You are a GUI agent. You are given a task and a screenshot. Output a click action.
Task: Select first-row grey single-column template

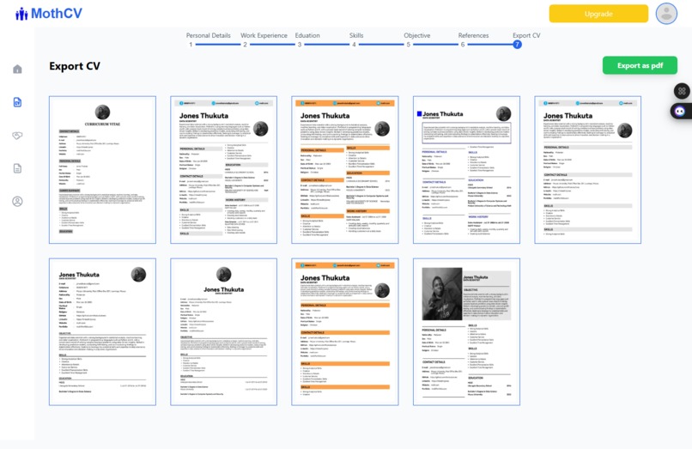[x=588, y=169]
